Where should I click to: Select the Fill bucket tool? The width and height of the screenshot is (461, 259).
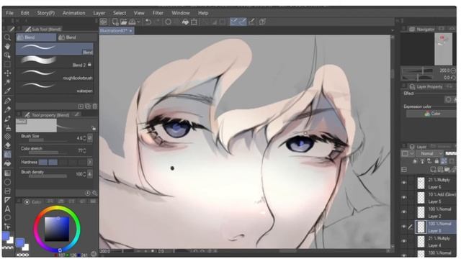pyautogui.click(x=7, y=163)
